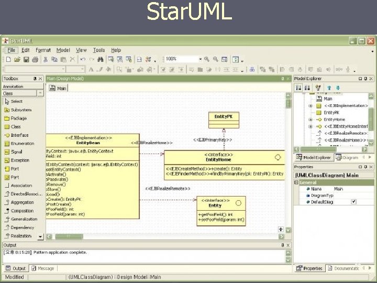The height and width of the screenshot is (283, 377).
Task: Click the Open folder toolbar icon
Action: (17, 59)
